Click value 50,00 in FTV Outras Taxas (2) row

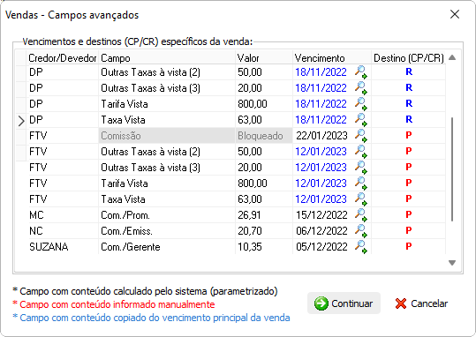click(250, 152)
